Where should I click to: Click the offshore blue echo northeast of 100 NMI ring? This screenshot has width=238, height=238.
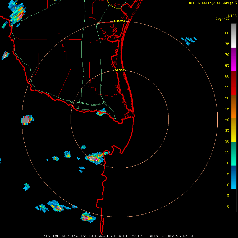pos(189,41)
